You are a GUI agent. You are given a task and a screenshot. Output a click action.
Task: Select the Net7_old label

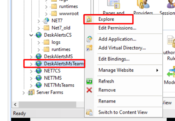61,28
